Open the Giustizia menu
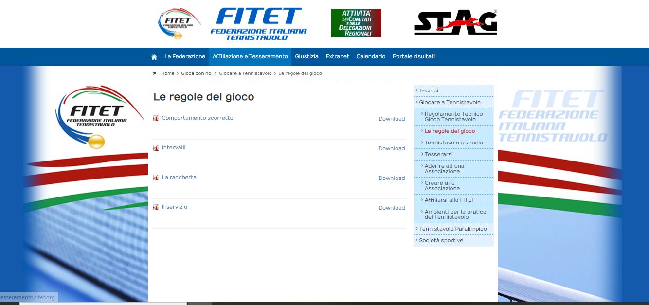The height and width of the screenshot is (305, 649). [306, 56]
